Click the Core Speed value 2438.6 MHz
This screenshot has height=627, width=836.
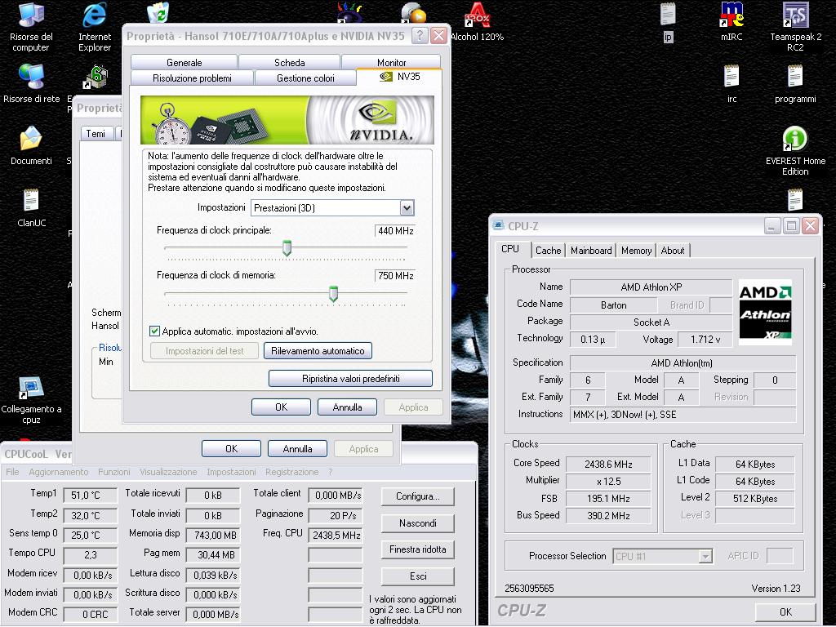[608, 464]
